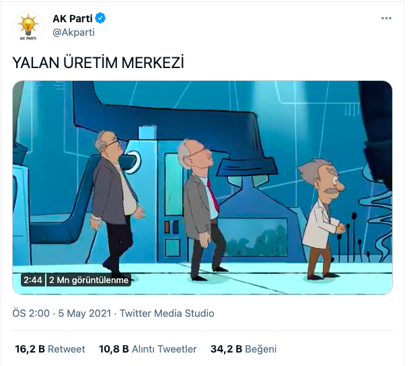Click the 2:44 video duration label
This screenshot has width=409, height=366.
point(33,280)
